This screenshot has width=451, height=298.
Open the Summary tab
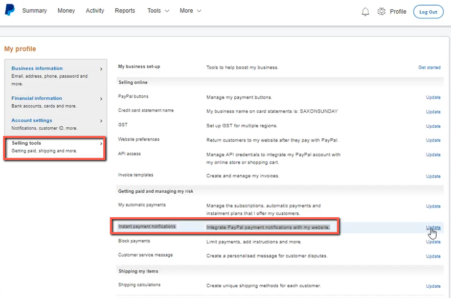[34, 11]
